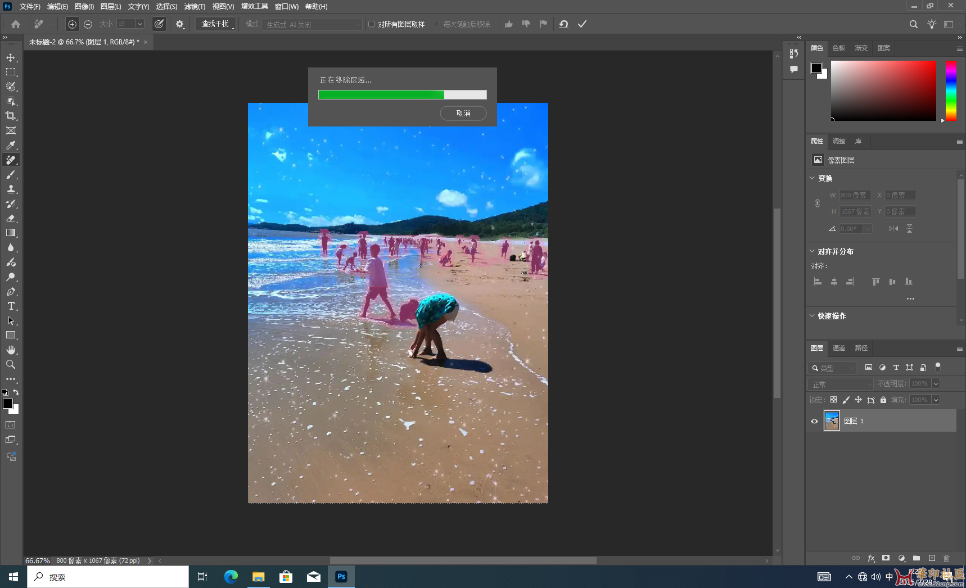Image resolution: width=966 pixels, height=588 pixels.
Task: Select the Path Selection tool
Action: click(11, 320)
